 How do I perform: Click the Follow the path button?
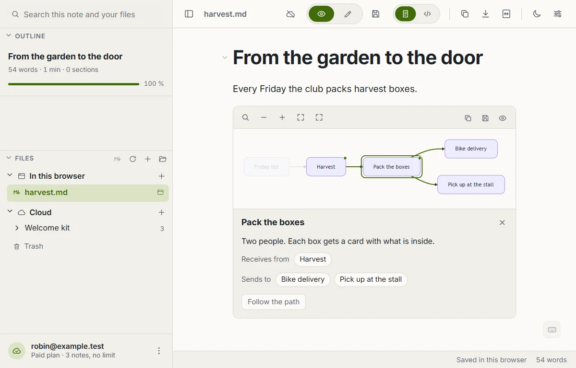tap(274, 302)
